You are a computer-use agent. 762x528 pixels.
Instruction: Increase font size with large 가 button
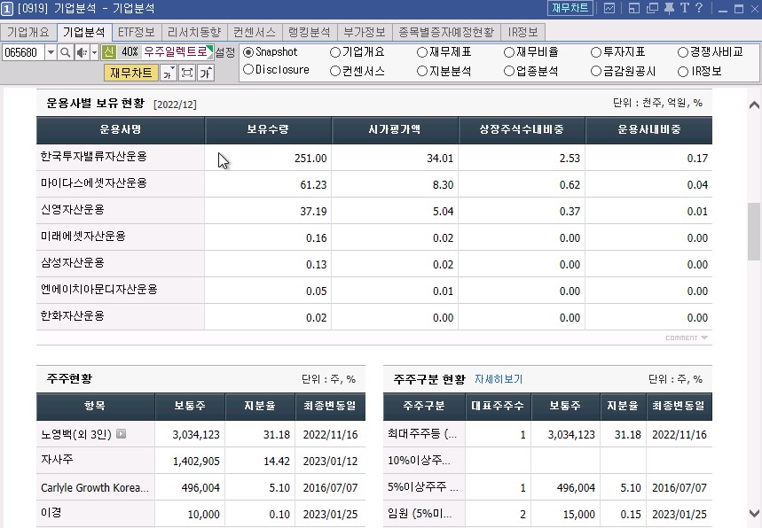(x=206, y=73)
